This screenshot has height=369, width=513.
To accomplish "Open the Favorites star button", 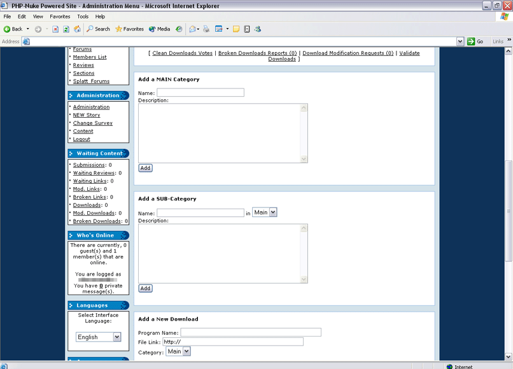I will pos(129,29).
